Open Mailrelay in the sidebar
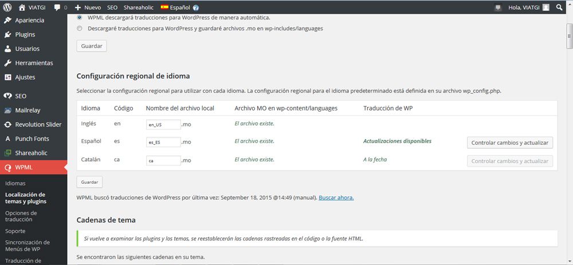Viewport: 573px width, 265px height. pyautogui.click(x=28, y=110)
